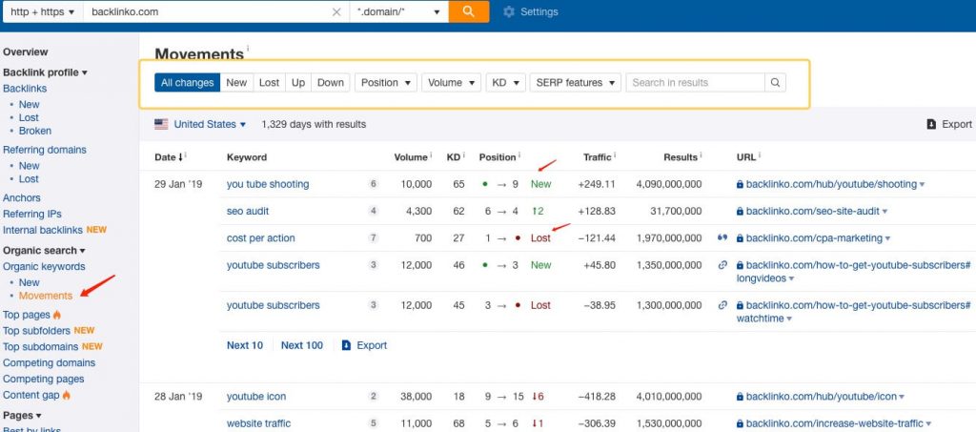Click the search-in-results magnifier icon
Viewport: 976px width, 432px height.
click(775, 83)
